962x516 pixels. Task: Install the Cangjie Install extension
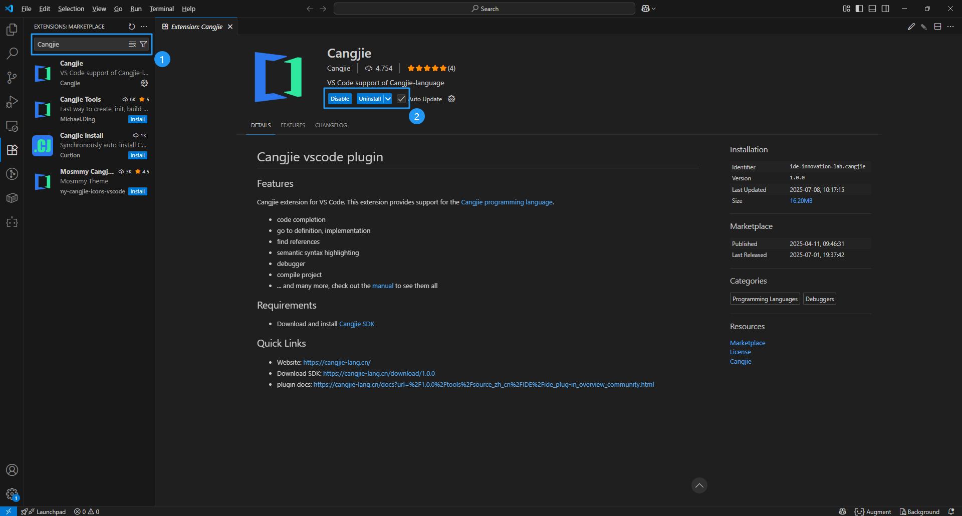137,155
